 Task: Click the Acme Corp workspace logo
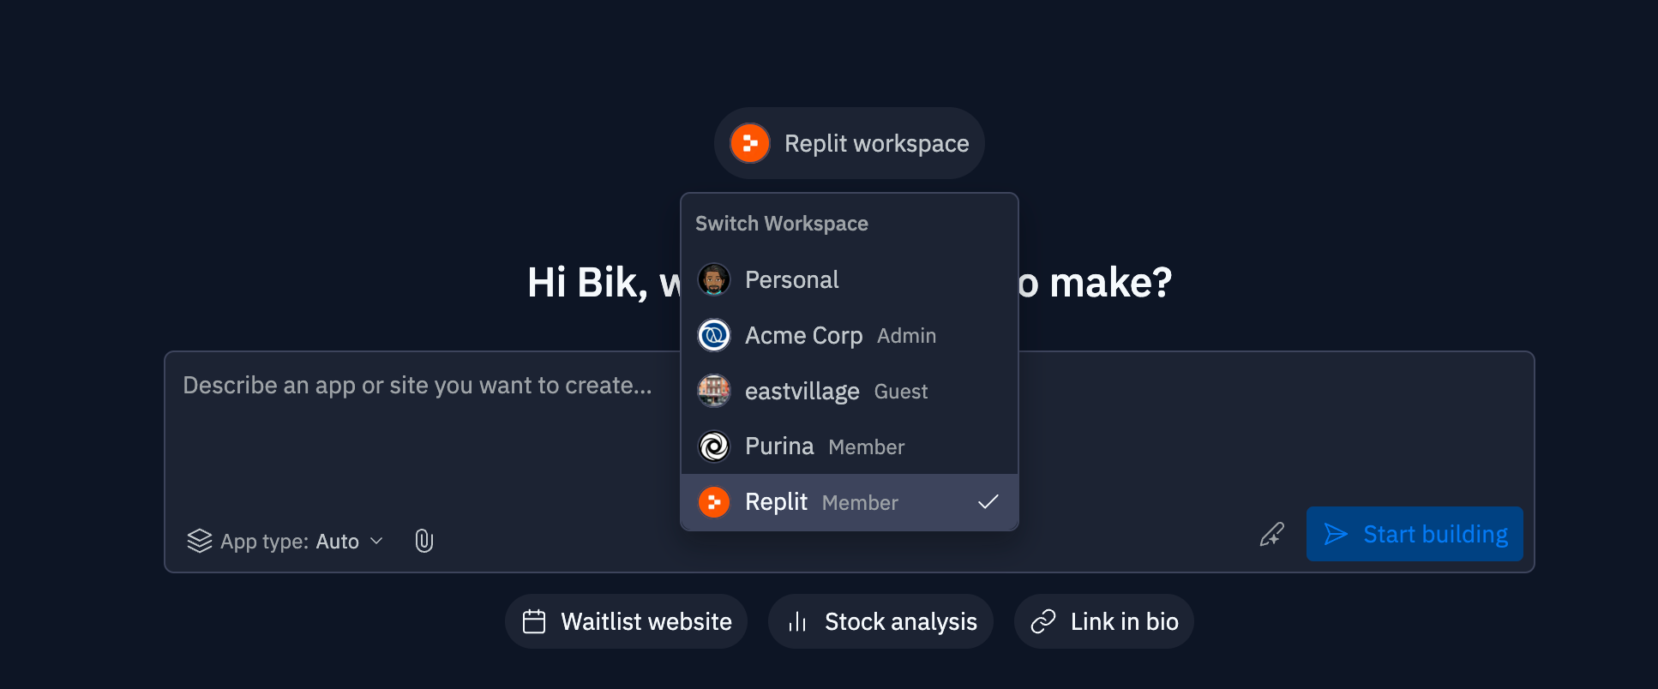[x=713, y=335]
